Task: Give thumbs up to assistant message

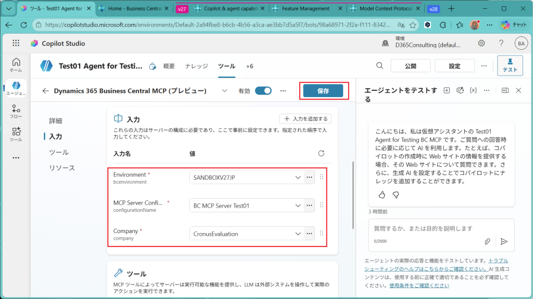Action: pos(382,195)
